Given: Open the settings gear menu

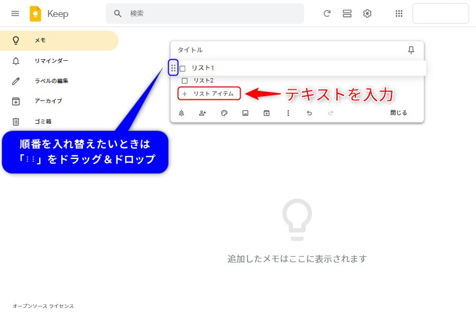Looking at the screenshot, I should pos(367,13).
